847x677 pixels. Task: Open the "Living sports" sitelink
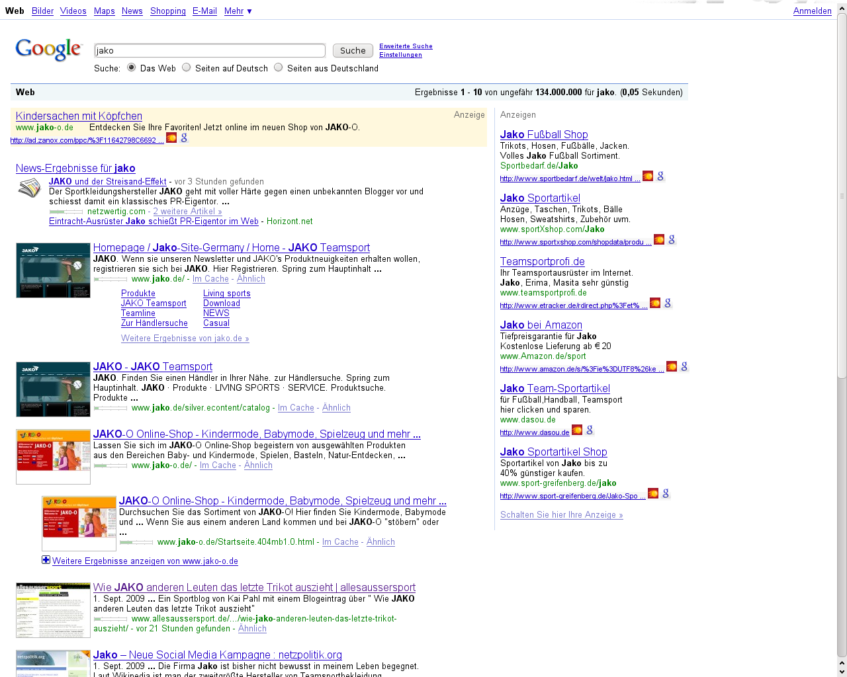(x=227, y=294)
